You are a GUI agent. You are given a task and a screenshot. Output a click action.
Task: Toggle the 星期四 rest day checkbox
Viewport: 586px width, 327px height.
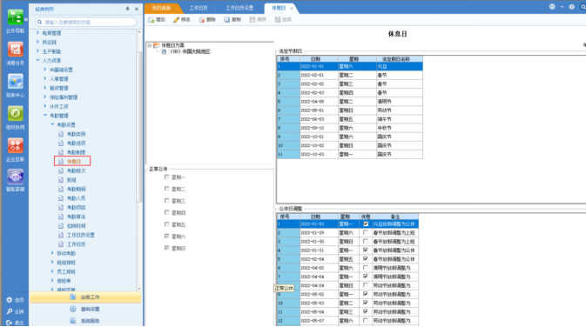[x=166, y=212]
